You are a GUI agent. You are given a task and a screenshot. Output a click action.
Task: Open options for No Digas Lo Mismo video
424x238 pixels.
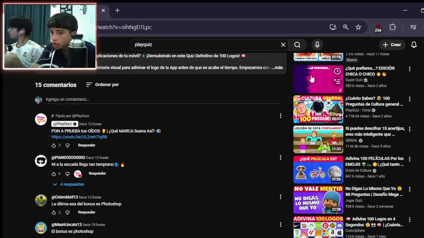pyautogui.click(x=409, y=189)
